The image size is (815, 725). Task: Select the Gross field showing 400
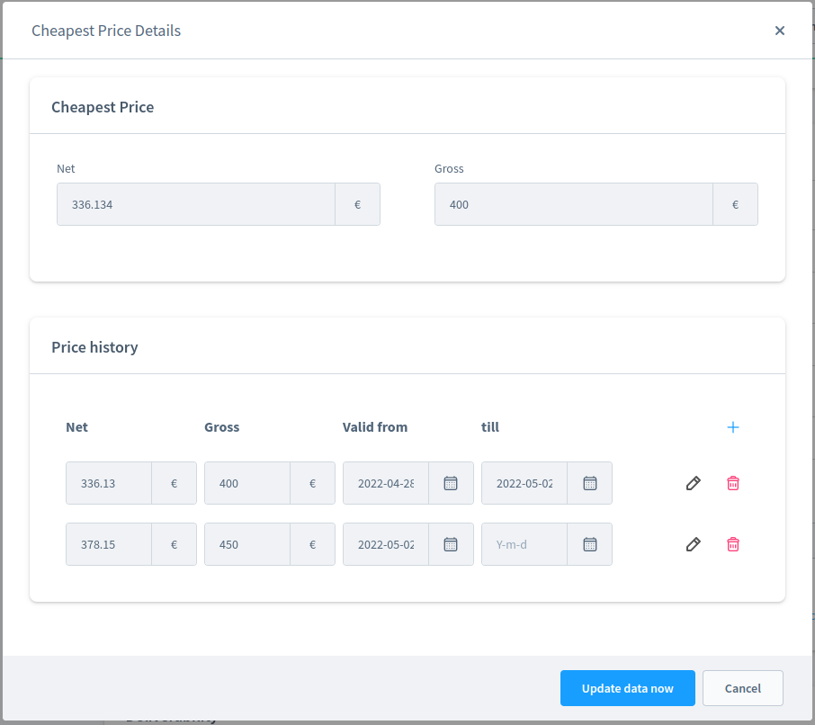pyautogui.click(x=576, y=204)
